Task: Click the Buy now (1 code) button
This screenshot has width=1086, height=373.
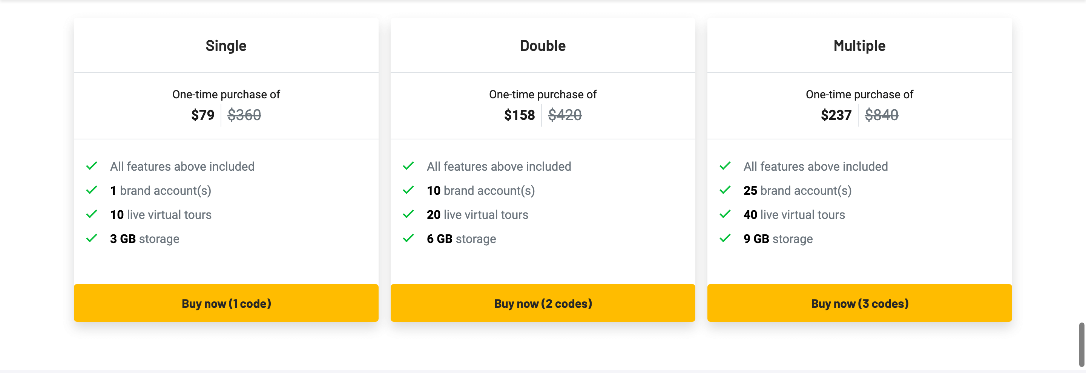Action: (x=226, y=303)
